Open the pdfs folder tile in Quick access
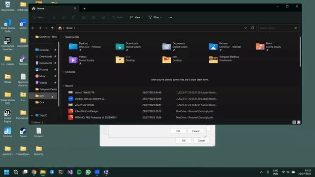Image resolution: width=315 pixels, height=177 pixels. pyautogui.click(x=172, y=59)
